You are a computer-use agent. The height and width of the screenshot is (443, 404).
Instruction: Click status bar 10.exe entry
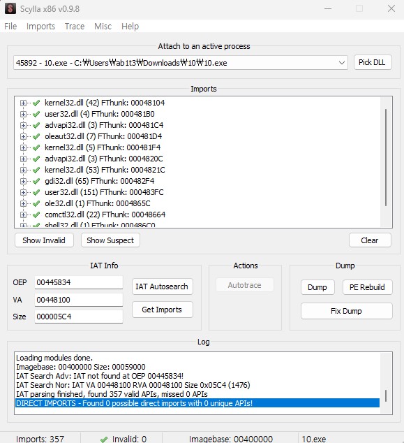[314, 439]
